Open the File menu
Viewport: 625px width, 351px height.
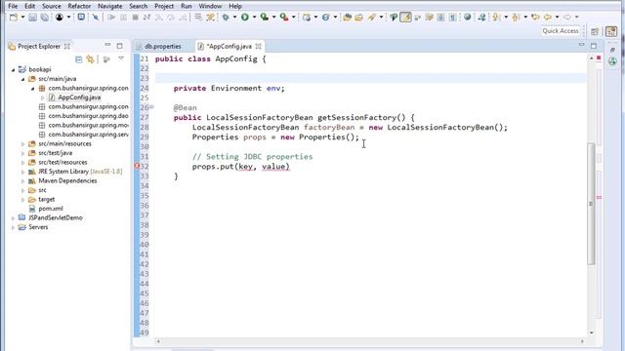pyautogui.click(x=13, y=6)
